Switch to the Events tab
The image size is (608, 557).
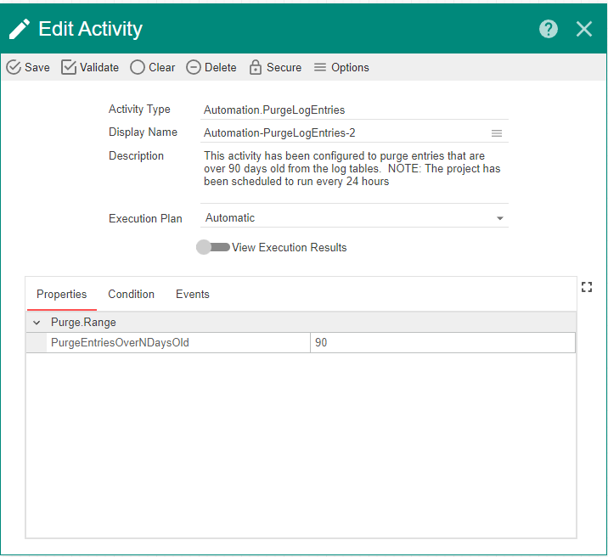tap(193, 295)
